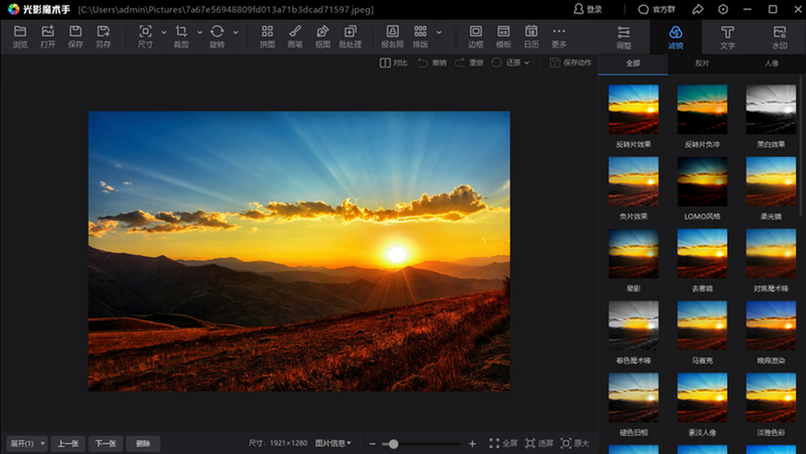
Task: Switch to the 胶片 filter tab
Action: [x=702, y=63]
